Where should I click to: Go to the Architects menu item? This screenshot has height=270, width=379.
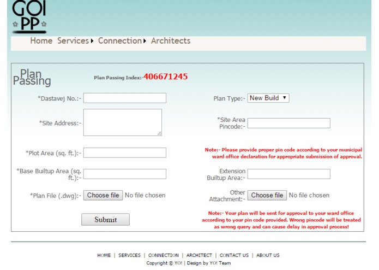pyautogui.click(x=171, y=40)
